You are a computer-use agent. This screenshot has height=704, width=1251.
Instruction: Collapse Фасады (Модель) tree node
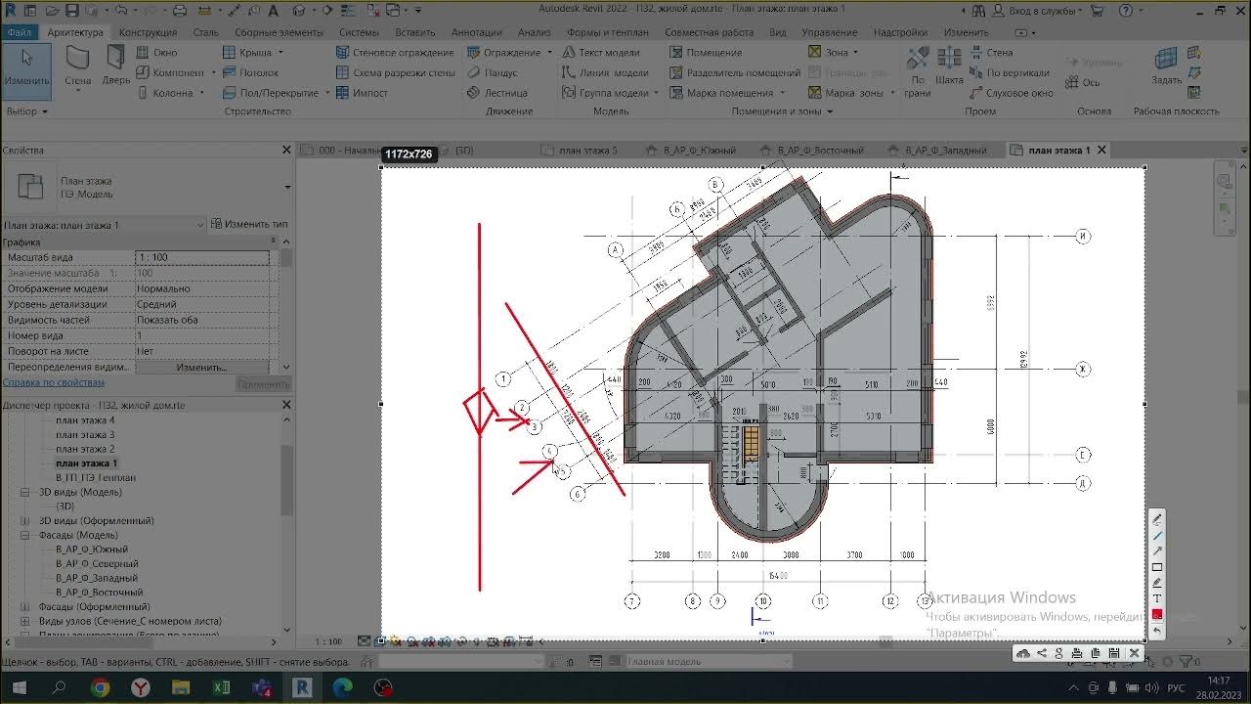coord(25,535)
